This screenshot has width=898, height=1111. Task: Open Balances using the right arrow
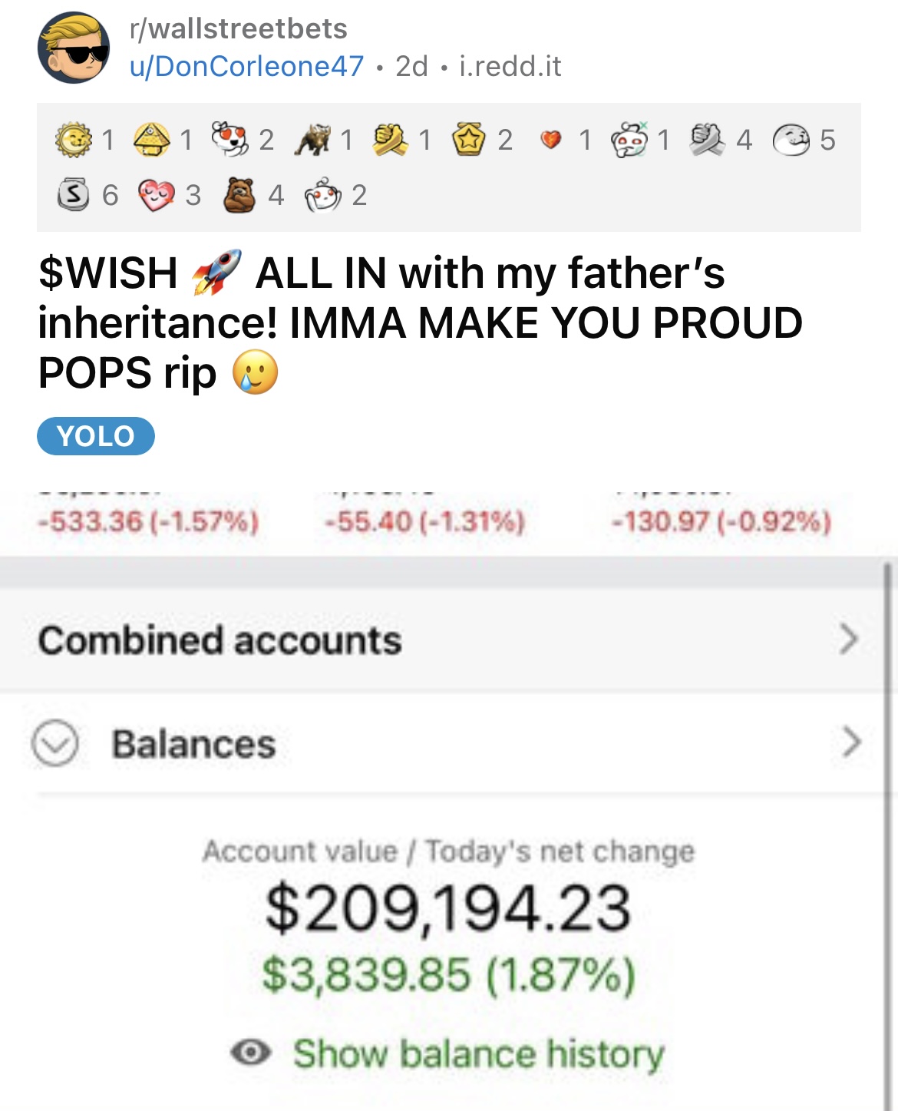850,742
